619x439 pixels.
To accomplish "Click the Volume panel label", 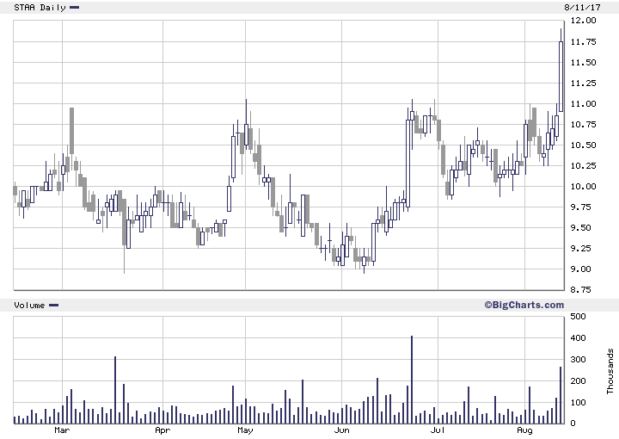I will coord(29,306).
